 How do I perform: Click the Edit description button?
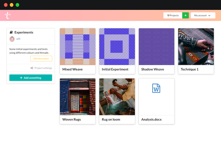tap(41, 59)
